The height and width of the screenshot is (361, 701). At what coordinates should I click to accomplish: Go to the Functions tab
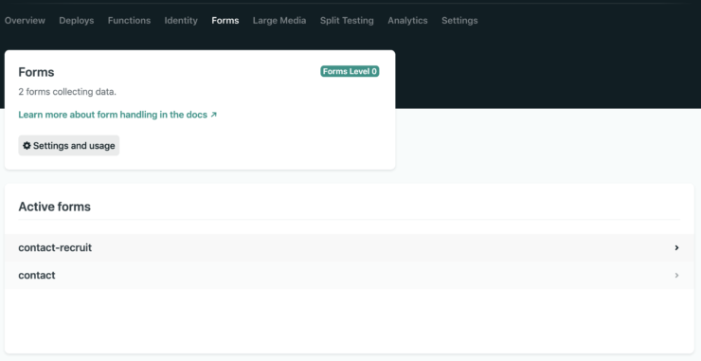pos(129,21)
